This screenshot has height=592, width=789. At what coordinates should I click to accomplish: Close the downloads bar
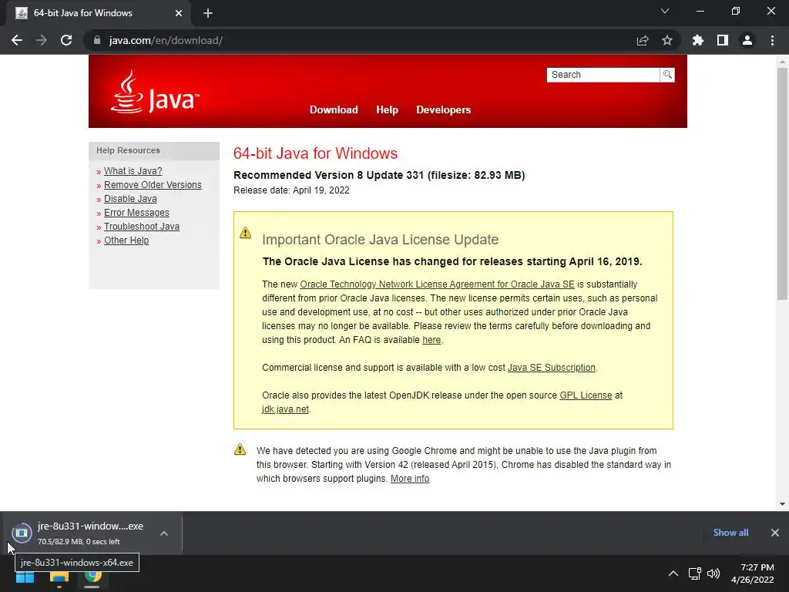pyautogui.click(x=775, y=533)
